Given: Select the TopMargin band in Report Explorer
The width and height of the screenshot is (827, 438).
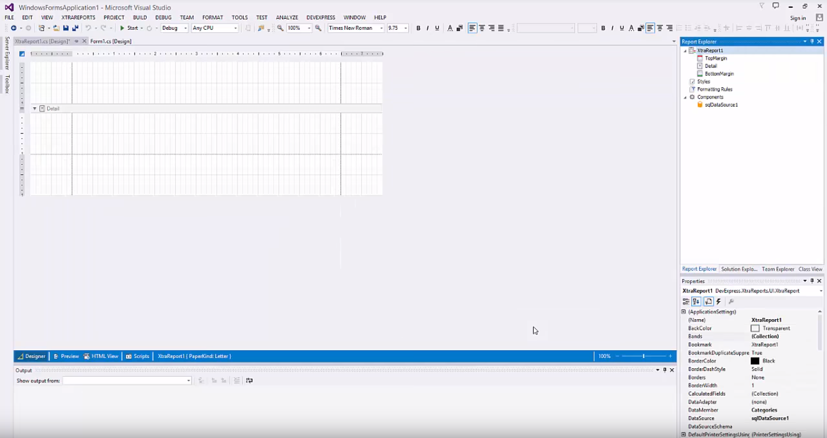Looking at the screenshot, I should point(716,58).
